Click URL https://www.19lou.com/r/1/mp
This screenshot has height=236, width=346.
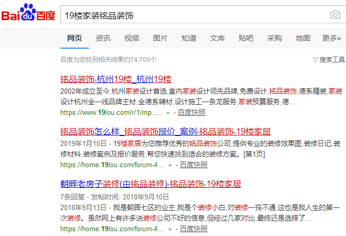click(x=111, y=113)
